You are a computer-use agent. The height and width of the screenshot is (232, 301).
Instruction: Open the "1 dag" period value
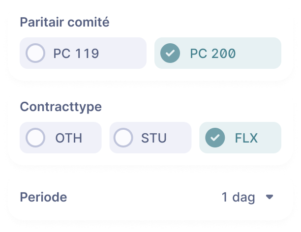click(x=238, y=198)
